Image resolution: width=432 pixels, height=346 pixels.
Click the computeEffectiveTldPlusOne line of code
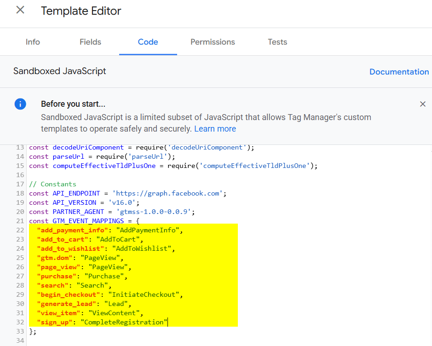[173, 166]
